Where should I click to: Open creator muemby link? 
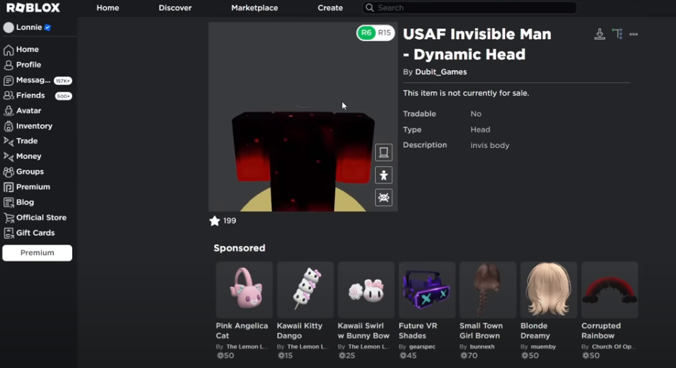pos(543,347)
